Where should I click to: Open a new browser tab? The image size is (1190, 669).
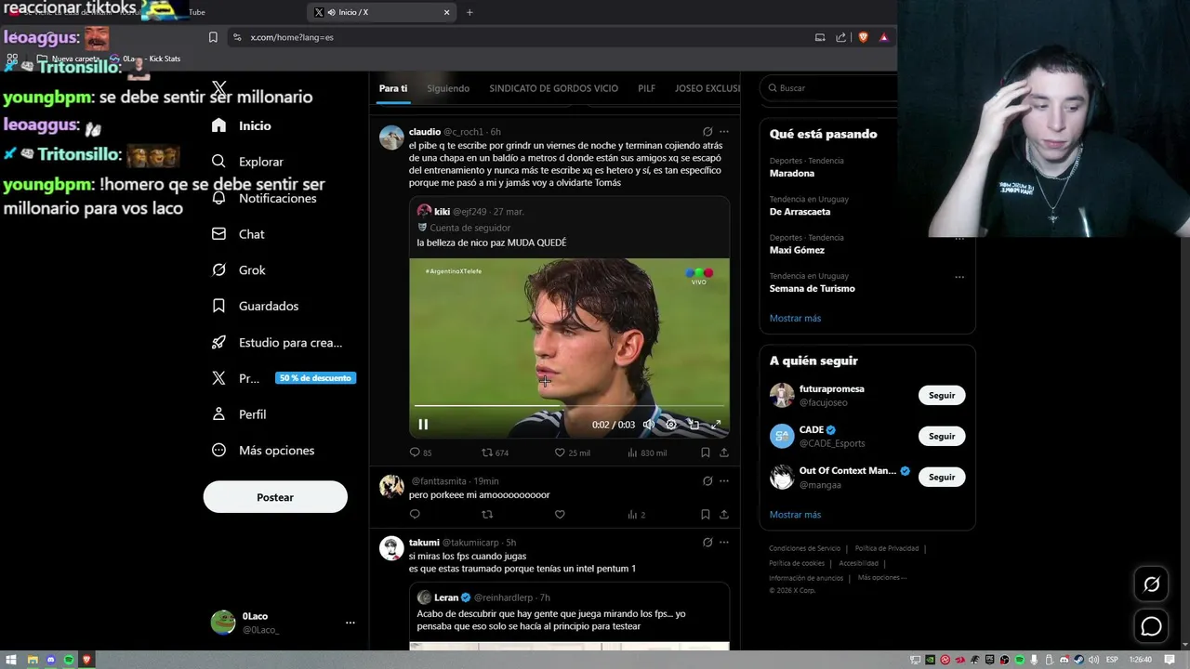(x=469, y=12)
